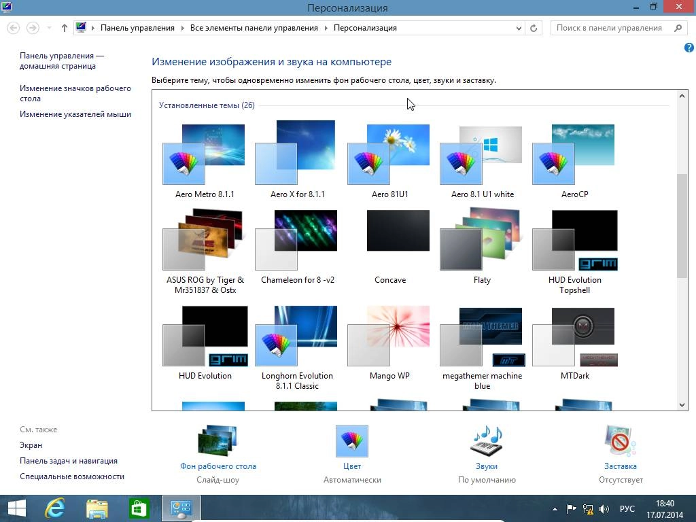Click the control panel icon in address bar
696x522 pixels.
tap(81, 27)
